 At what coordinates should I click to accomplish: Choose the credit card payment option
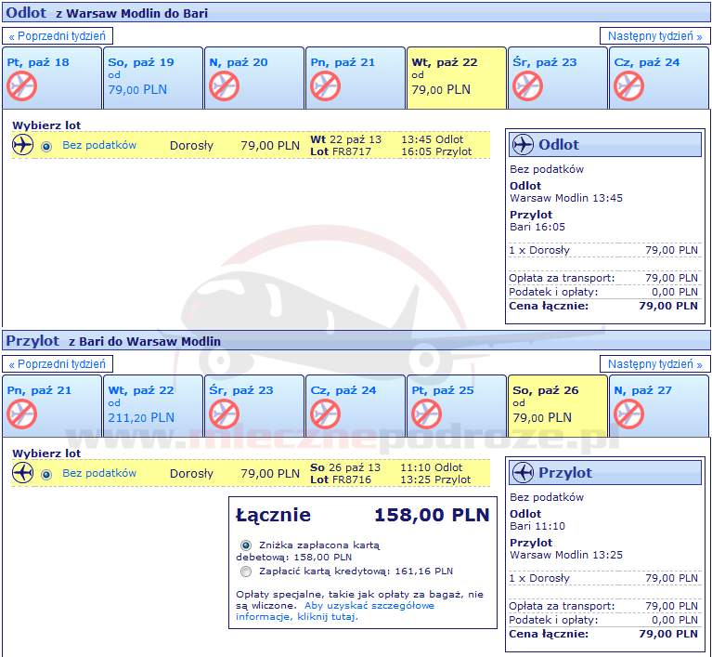pyautogui.click(x=246, y=572)
